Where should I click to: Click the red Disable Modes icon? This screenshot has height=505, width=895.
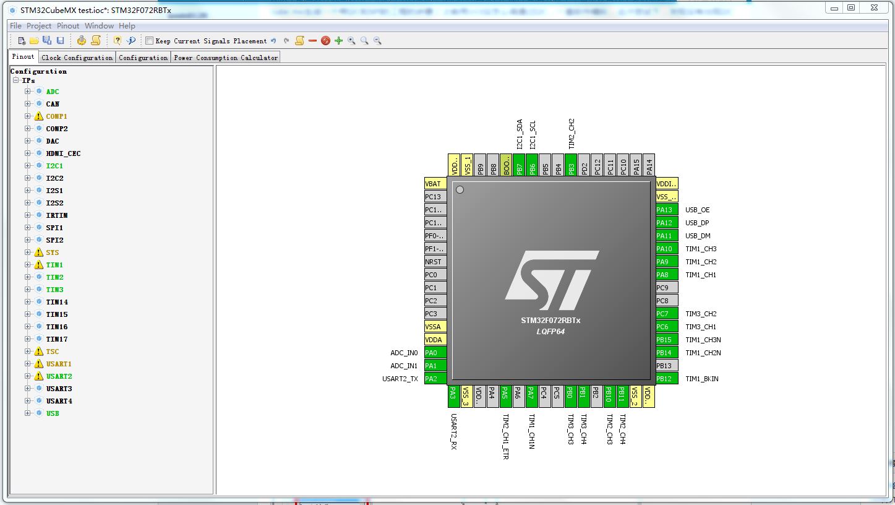pos(325,41)
